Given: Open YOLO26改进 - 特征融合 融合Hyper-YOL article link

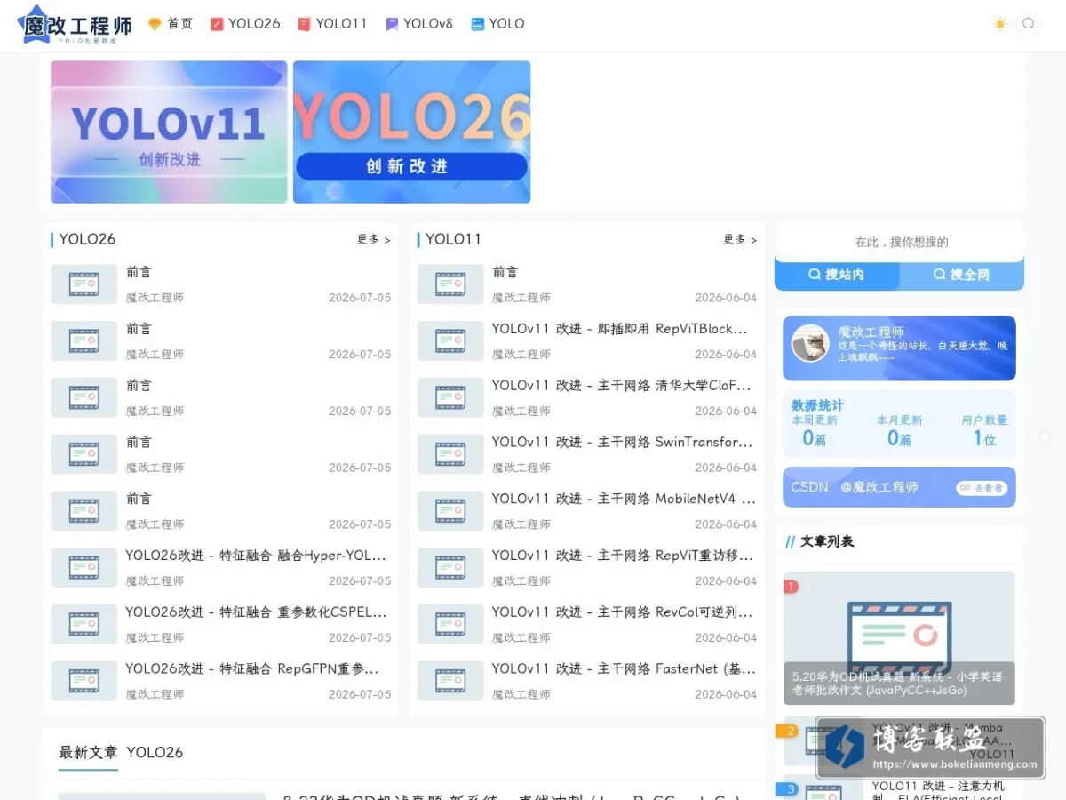Looking at the screenshot, I should tap(256, 556).
